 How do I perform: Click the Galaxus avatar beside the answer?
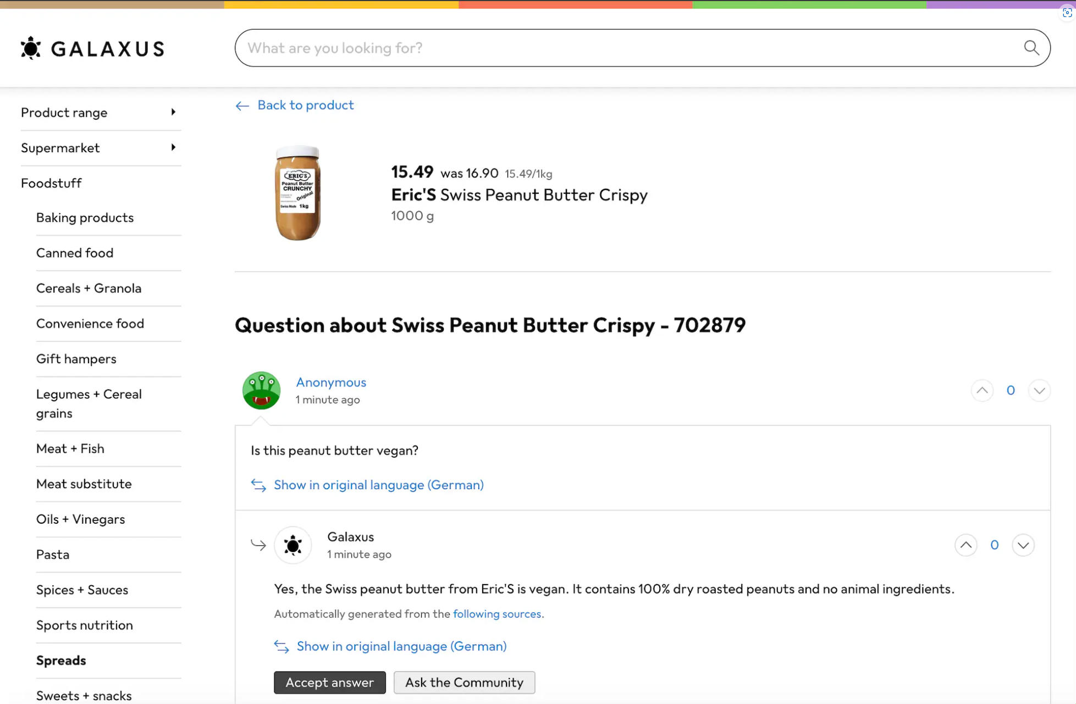pyautogui.click(x=293, y=545)
